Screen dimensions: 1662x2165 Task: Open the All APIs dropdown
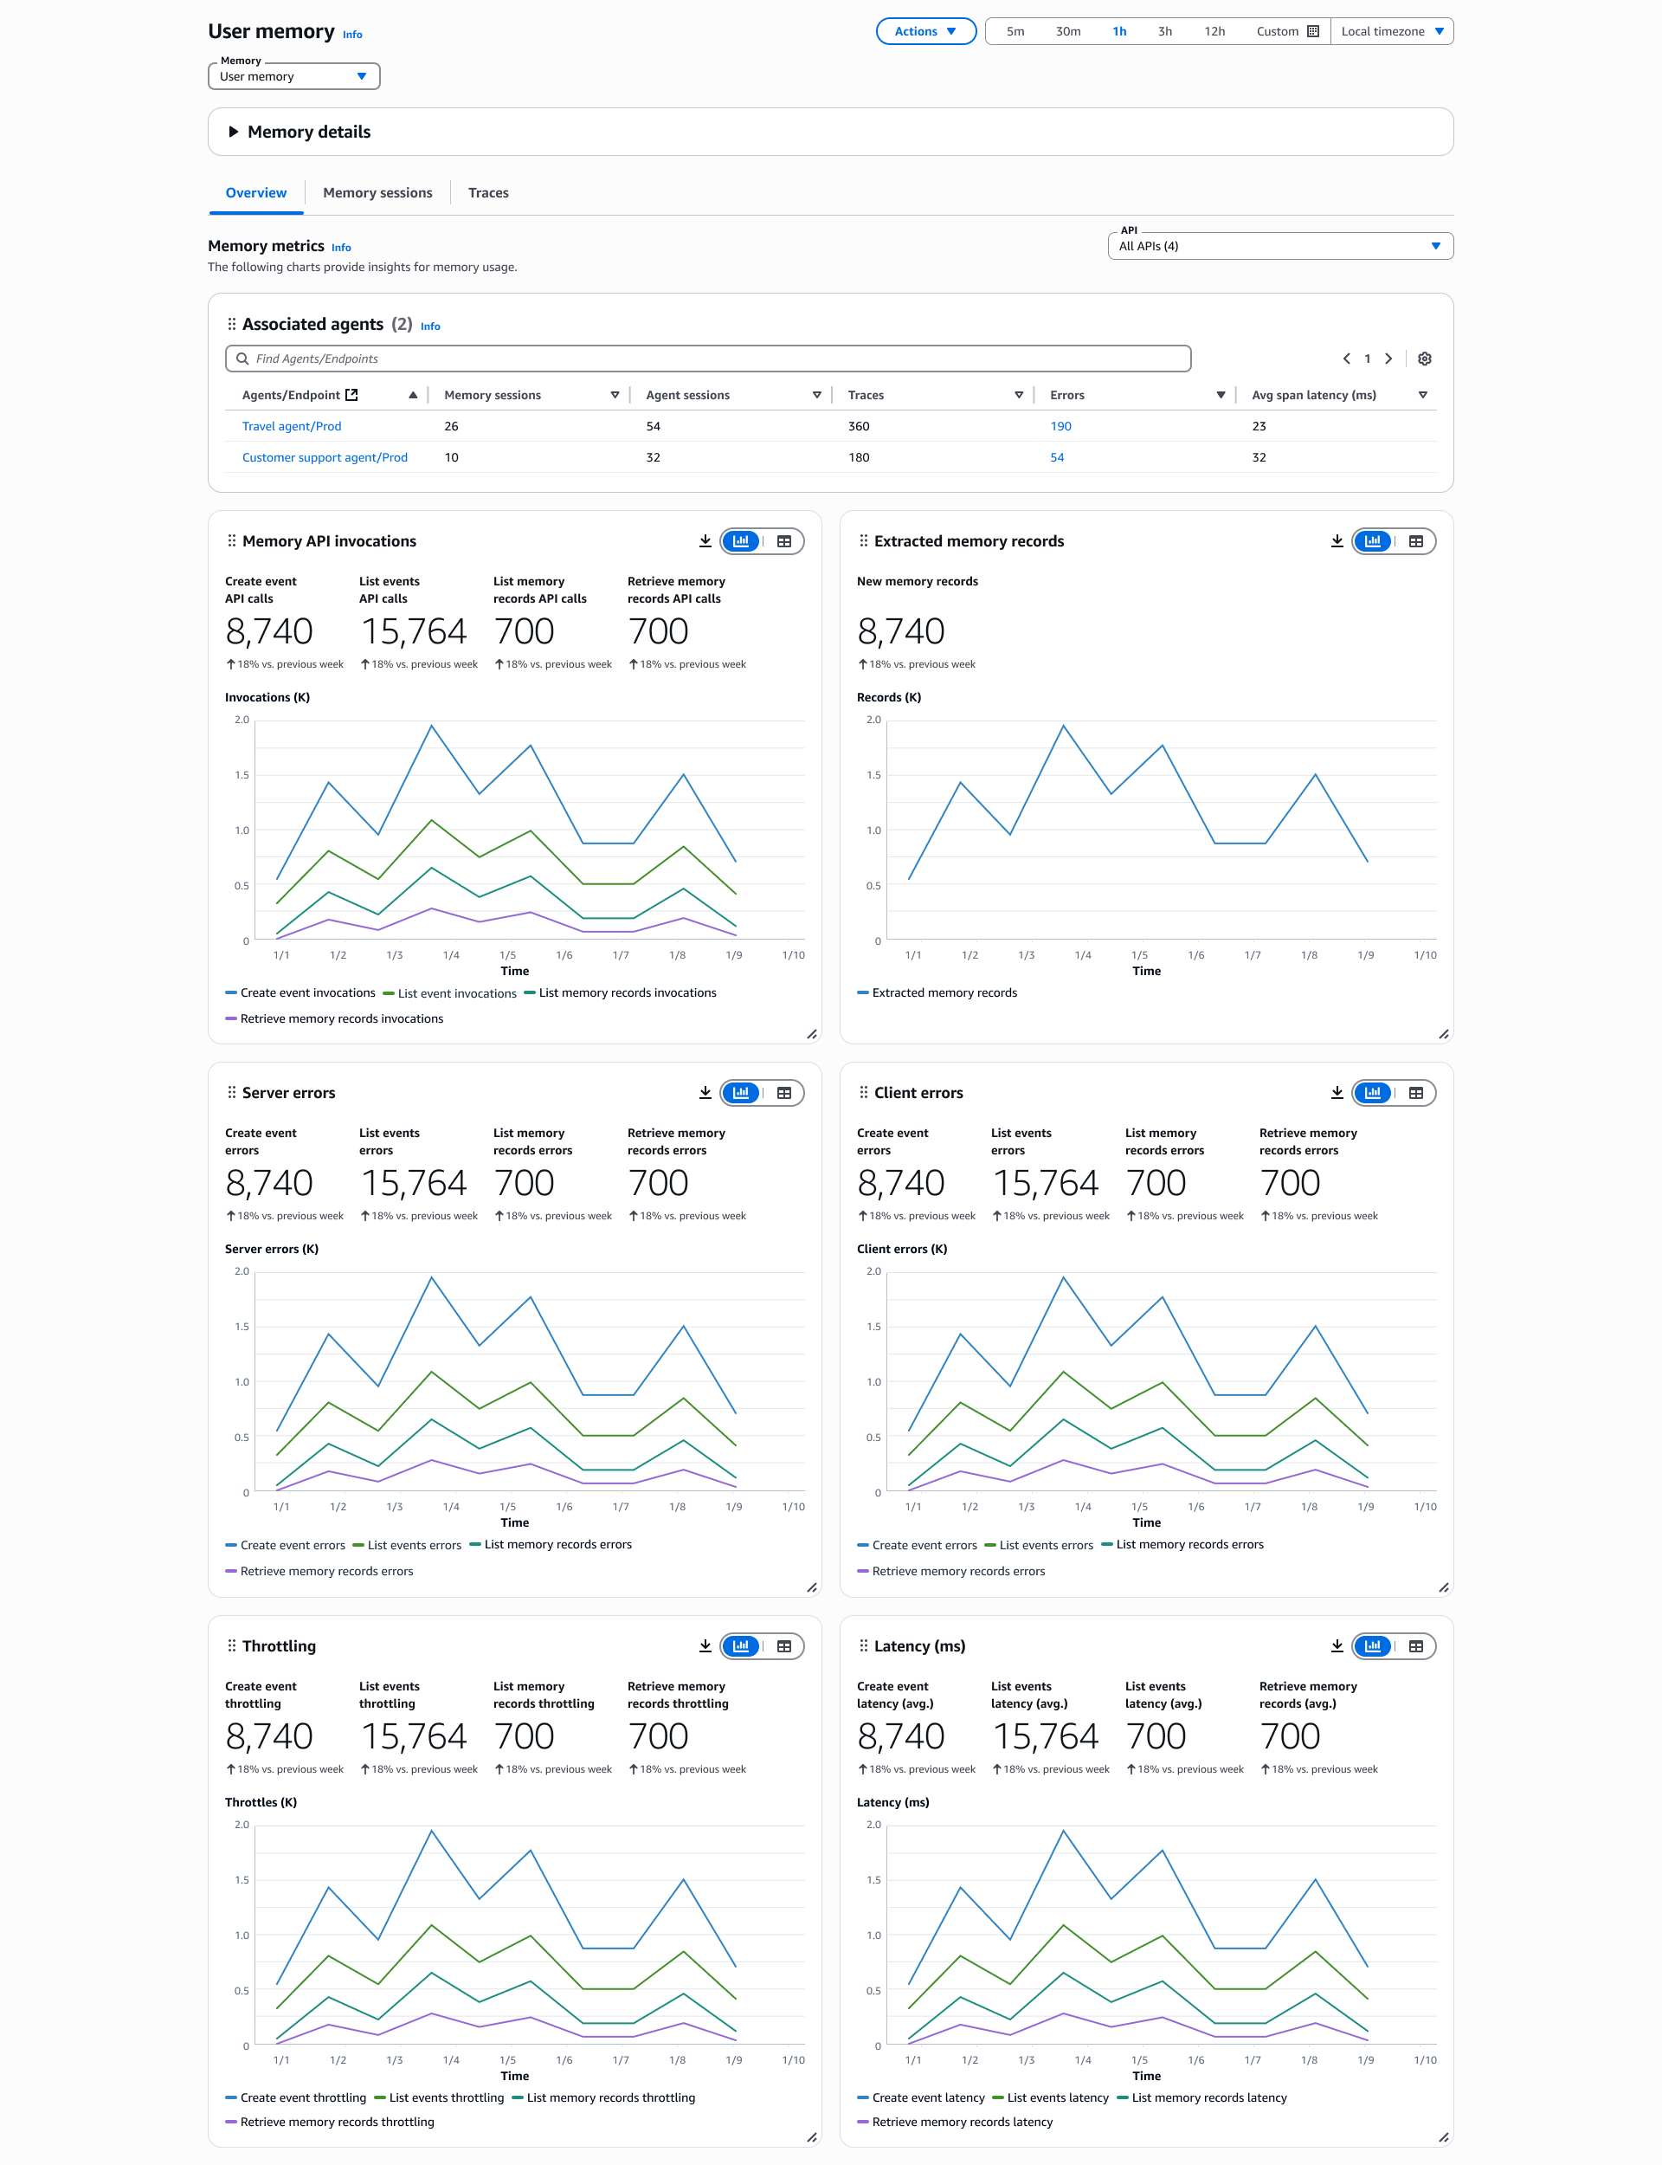[x=1279, y=247]
